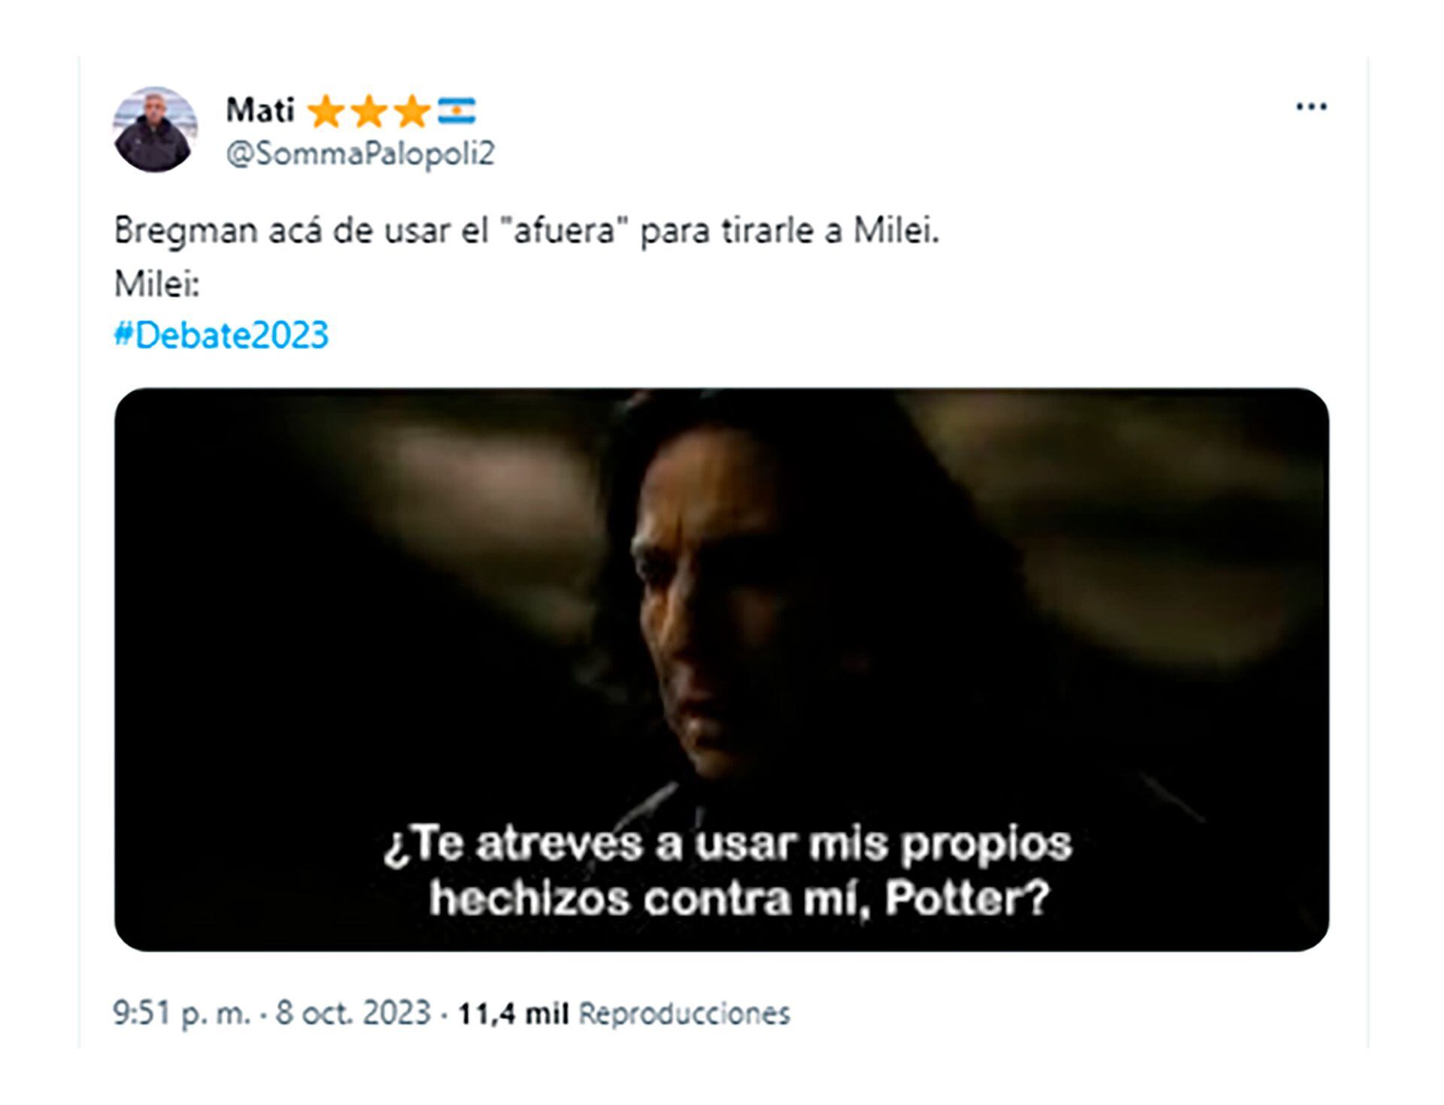Click the last gold star before the flag

click(x=412, y=112)
